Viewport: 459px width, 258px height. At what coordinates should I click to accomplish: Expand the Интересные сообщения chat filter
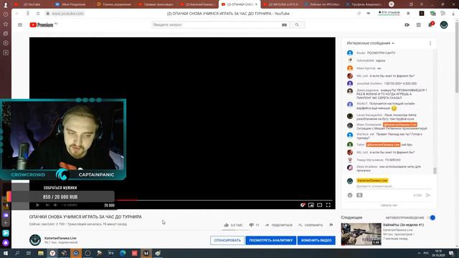coord(370,43)
